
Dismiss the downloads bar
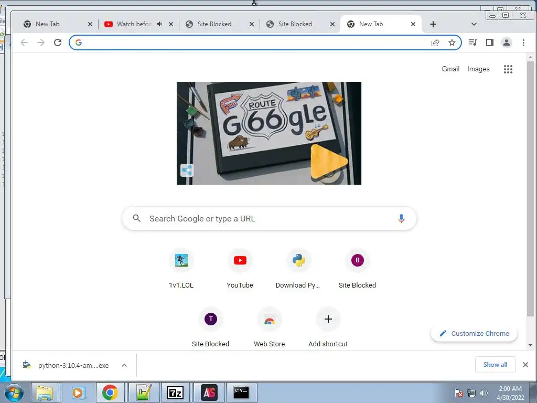525,365
